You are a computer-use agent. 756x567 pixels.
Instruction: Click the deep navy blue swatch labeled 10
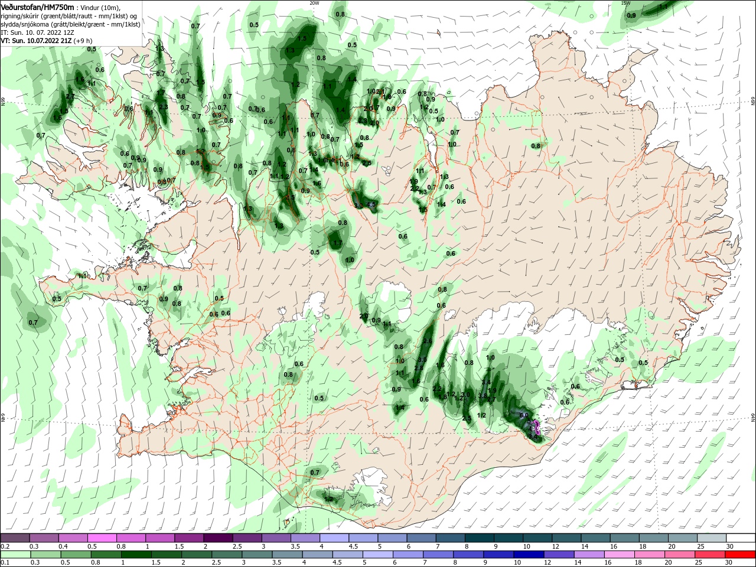[x=527, y=555]
